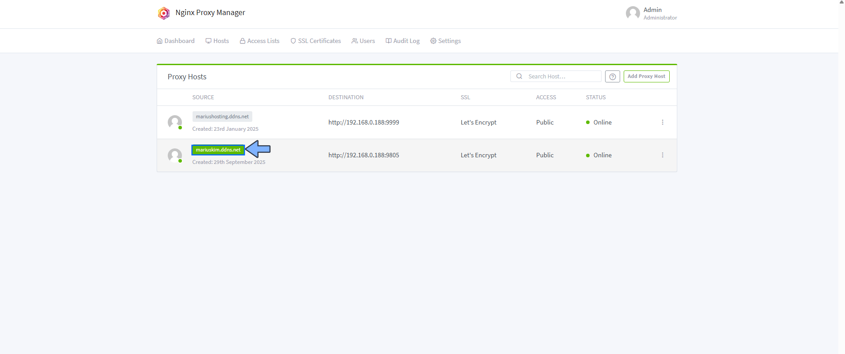View the Audit Log
The image size is (845, 354).
click(x=402, y=41)
